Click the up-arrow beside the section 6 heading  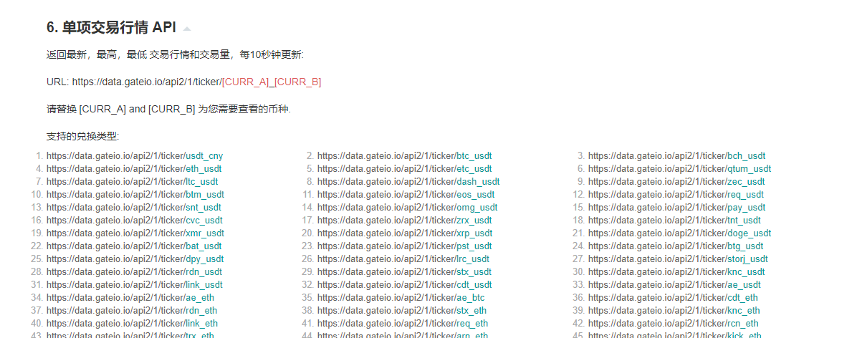(x=187, y=28)
